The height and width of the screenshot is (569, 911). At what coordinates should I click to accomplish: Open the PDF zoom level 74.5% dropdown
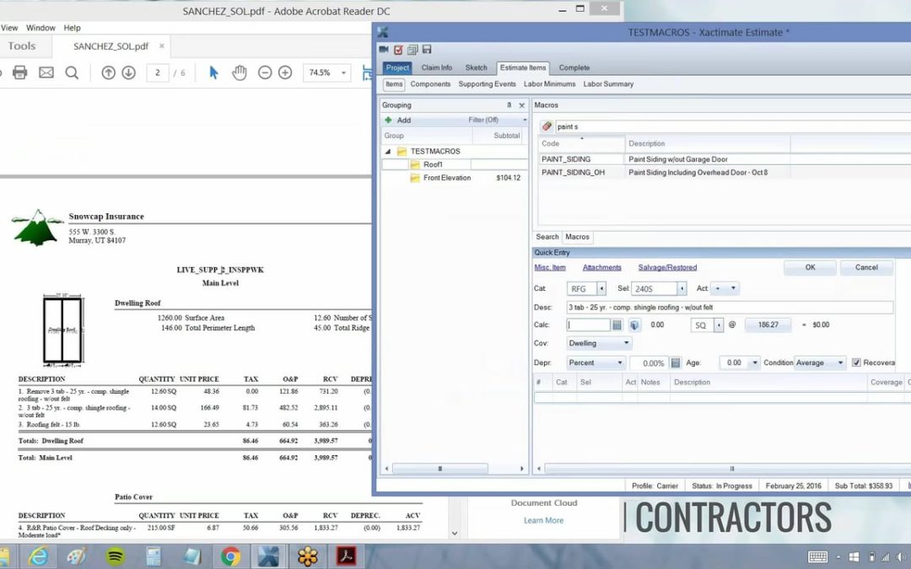tap(343, 72)
